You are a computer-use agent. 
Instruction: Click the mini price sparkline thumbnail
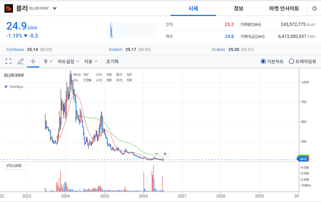point(133,30)
